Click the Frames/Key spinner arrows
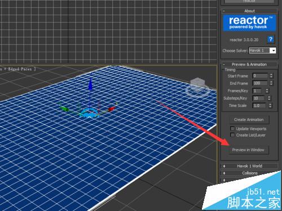This screenshot has height=211, width=282. point(267,91)
